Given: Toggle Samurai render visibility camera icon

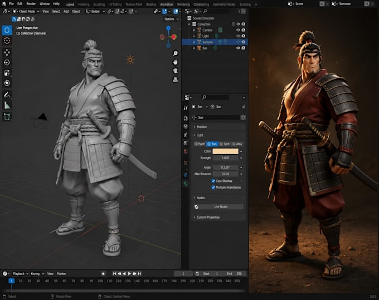Looking at the screenshot, I should pos(244,42).
